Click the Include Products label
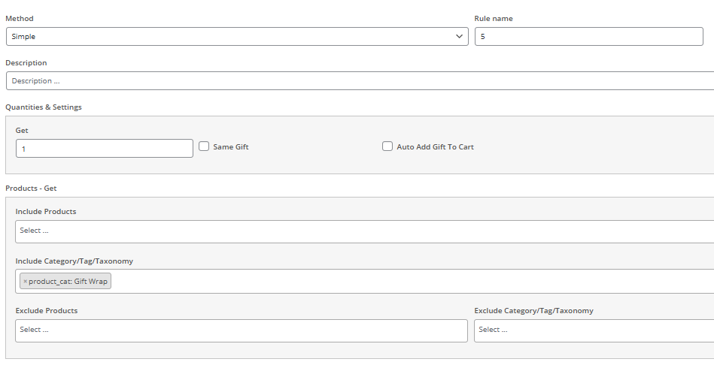 [46, 212]
